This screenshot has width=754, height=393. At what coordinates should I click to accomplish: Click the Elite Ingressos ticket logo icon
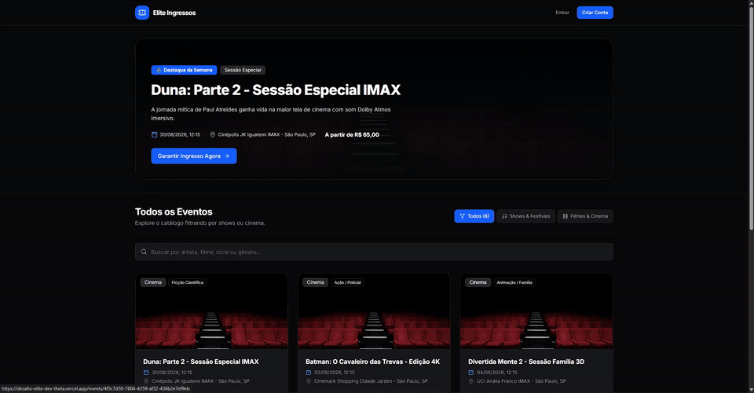coord(142,13)
